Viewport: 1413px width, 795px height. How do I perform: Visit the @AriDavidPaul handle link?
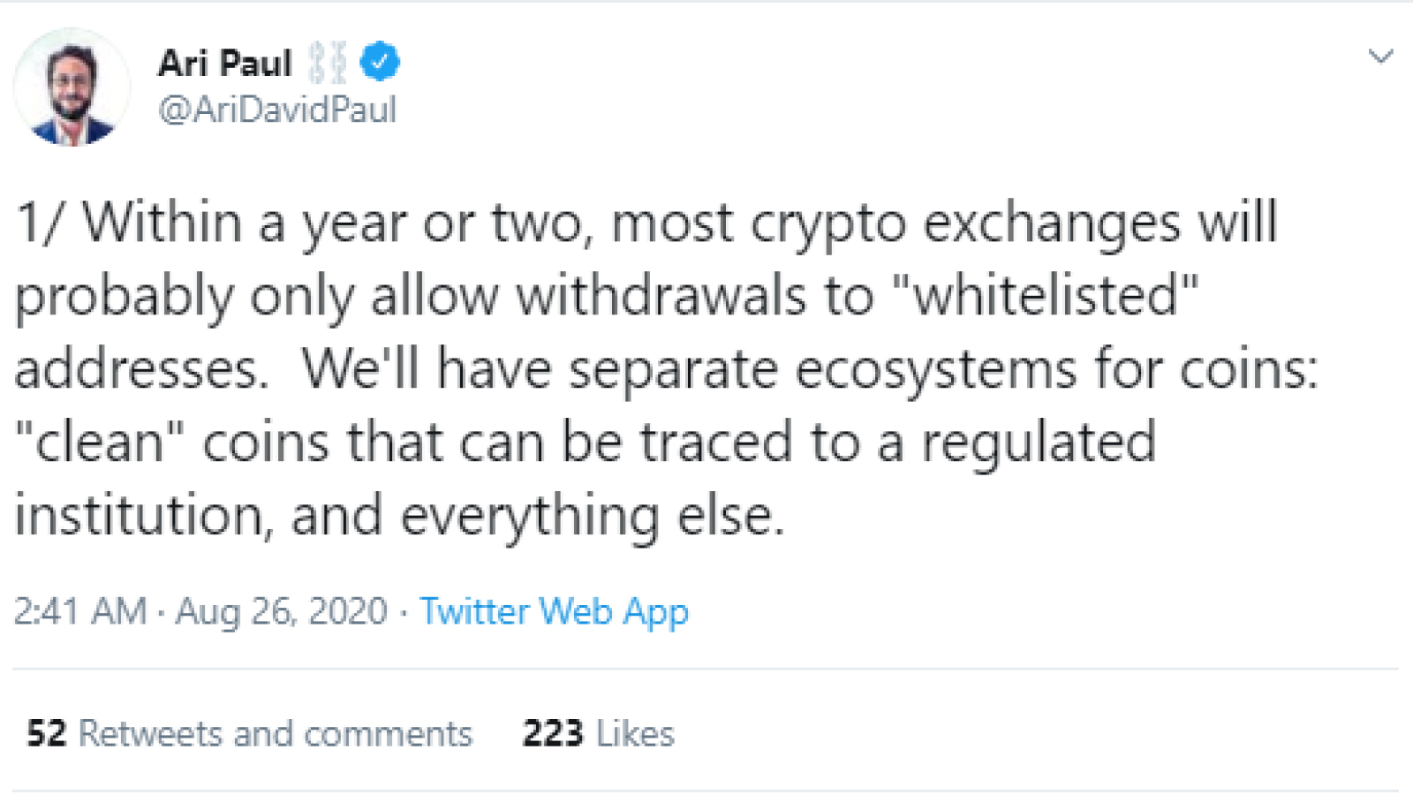[x=277, y=110]
